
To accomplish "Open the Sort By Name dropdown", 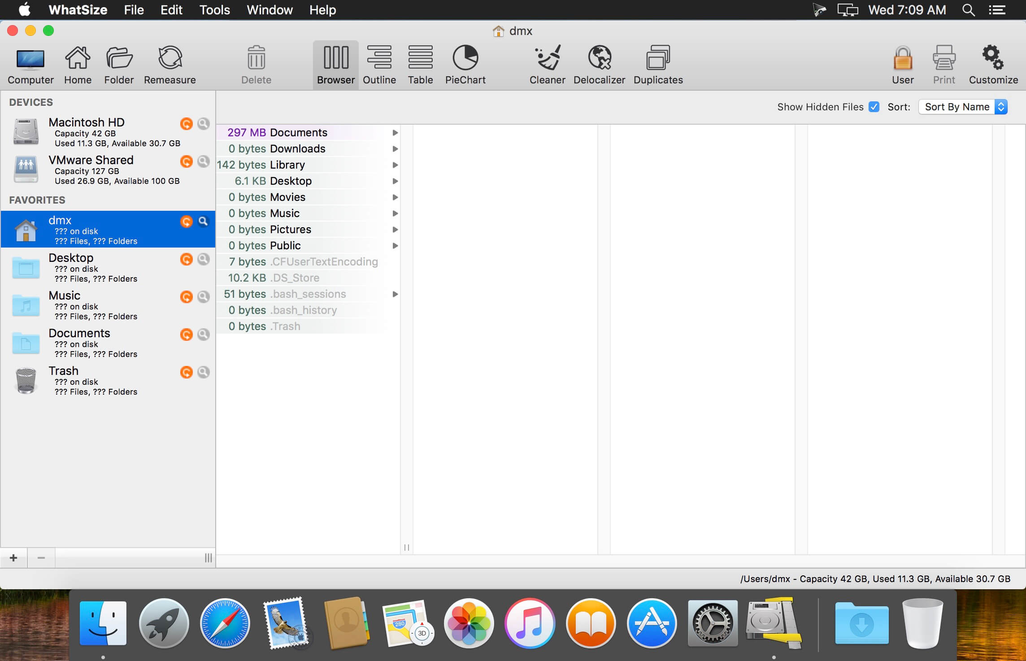I will coord(963,107).
